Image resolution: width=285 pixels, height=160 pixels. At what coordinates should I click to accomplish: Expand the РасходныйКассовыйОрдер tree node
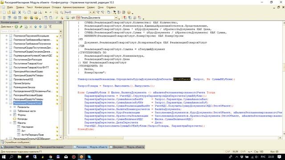(x=7, y=95)
